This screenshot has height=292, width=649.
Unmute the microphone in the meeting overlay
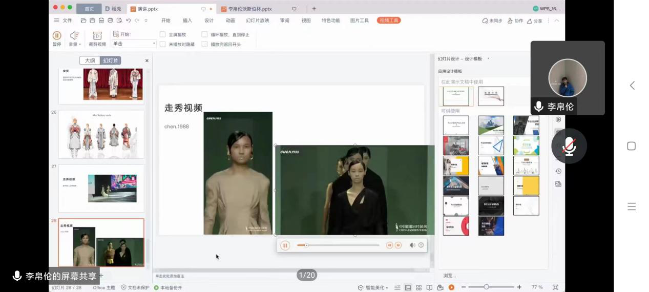568,147
